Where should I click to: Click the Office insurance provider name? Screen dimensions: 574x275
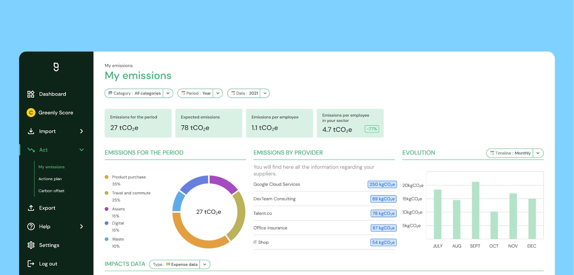(x=270, y=228)
